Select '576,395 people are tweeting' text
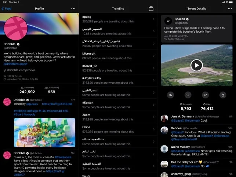Viewport: 236px width, 177px height. [x=108, y=132]
